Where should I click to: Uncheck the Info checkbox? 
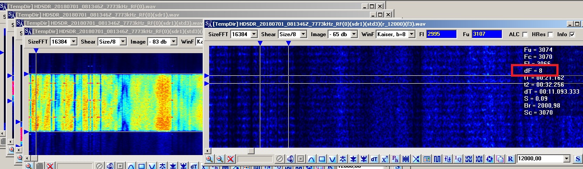point(572,34)
